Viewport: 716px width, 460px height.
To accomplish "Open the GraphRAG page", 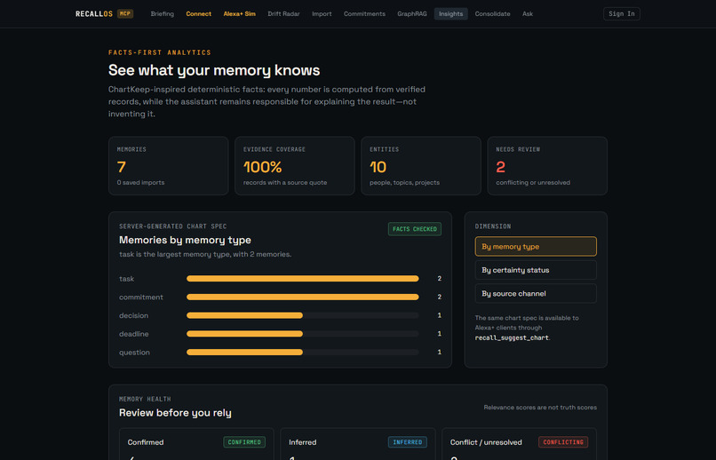I will pyautogui.click(x=412, y=13).
